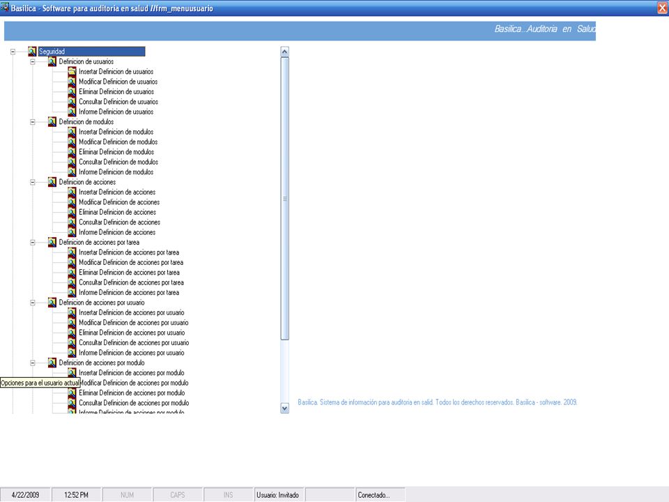Image resolution: width=669 pixels, height=502 pixels.
Task: Click the Basilica...Auditoria en Salud banner text
Action: [x=545, y=29]
